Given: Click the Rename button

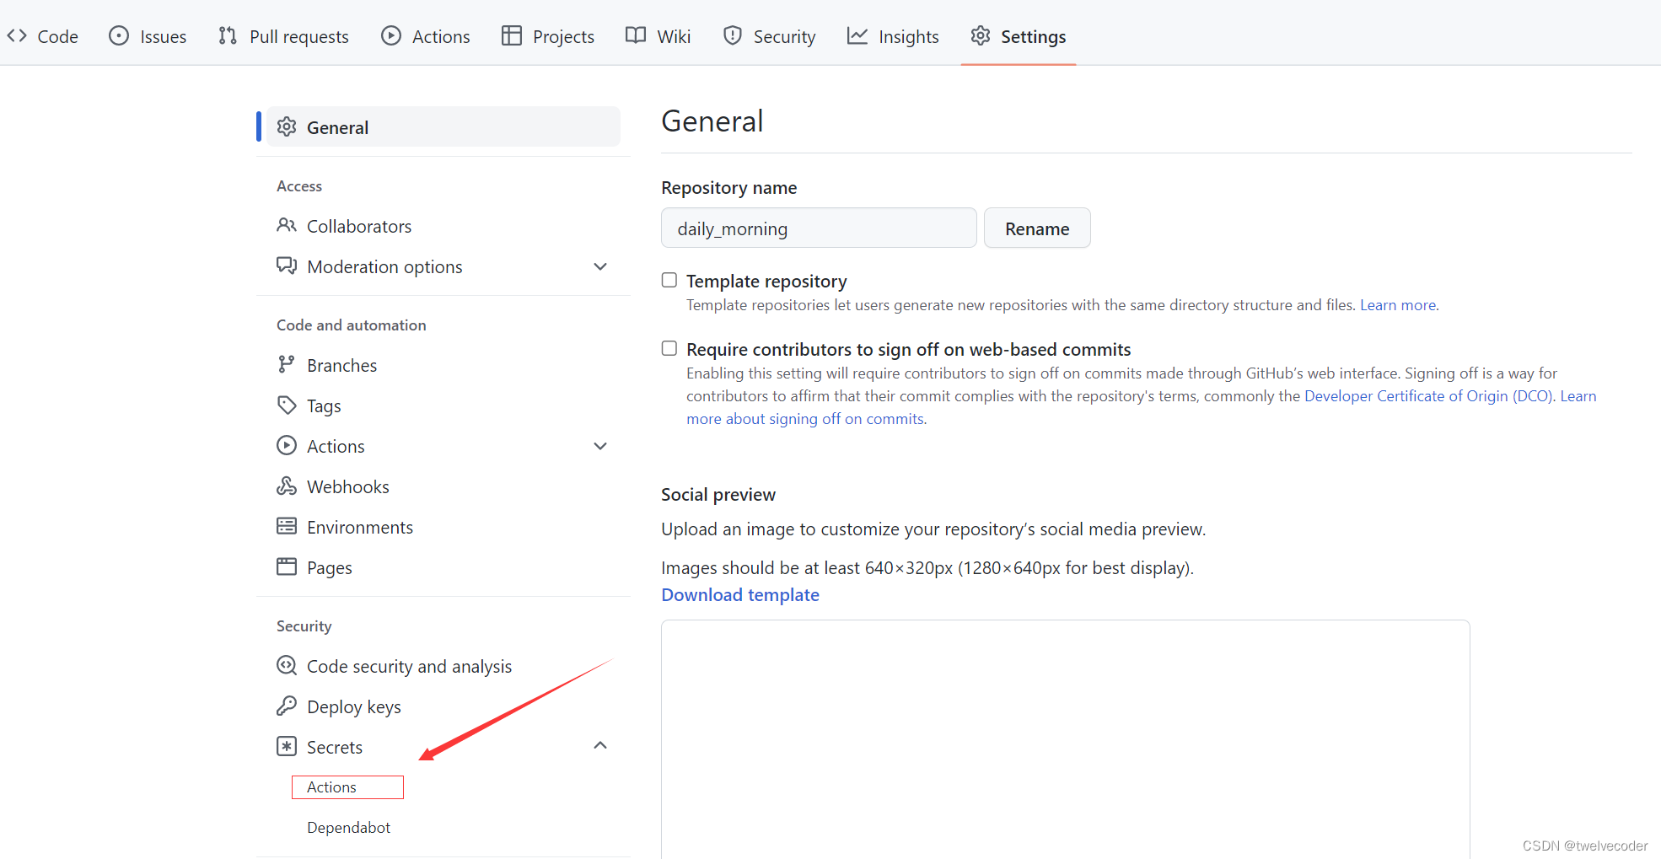Looking at the screenshot, I should 1037,228.
